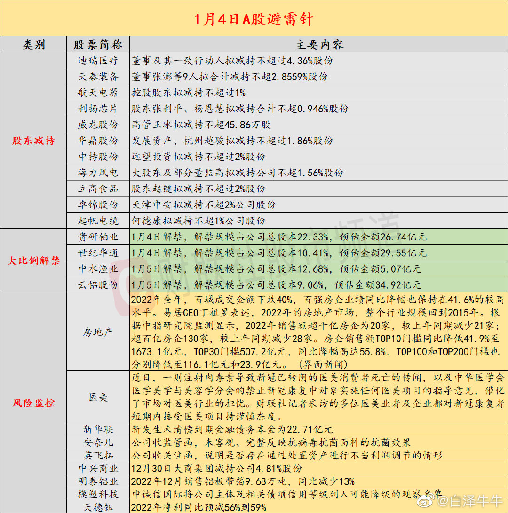The image size is (508, 513).
Task: Click the "房地产" sector cell
Action: click(98, 332)
